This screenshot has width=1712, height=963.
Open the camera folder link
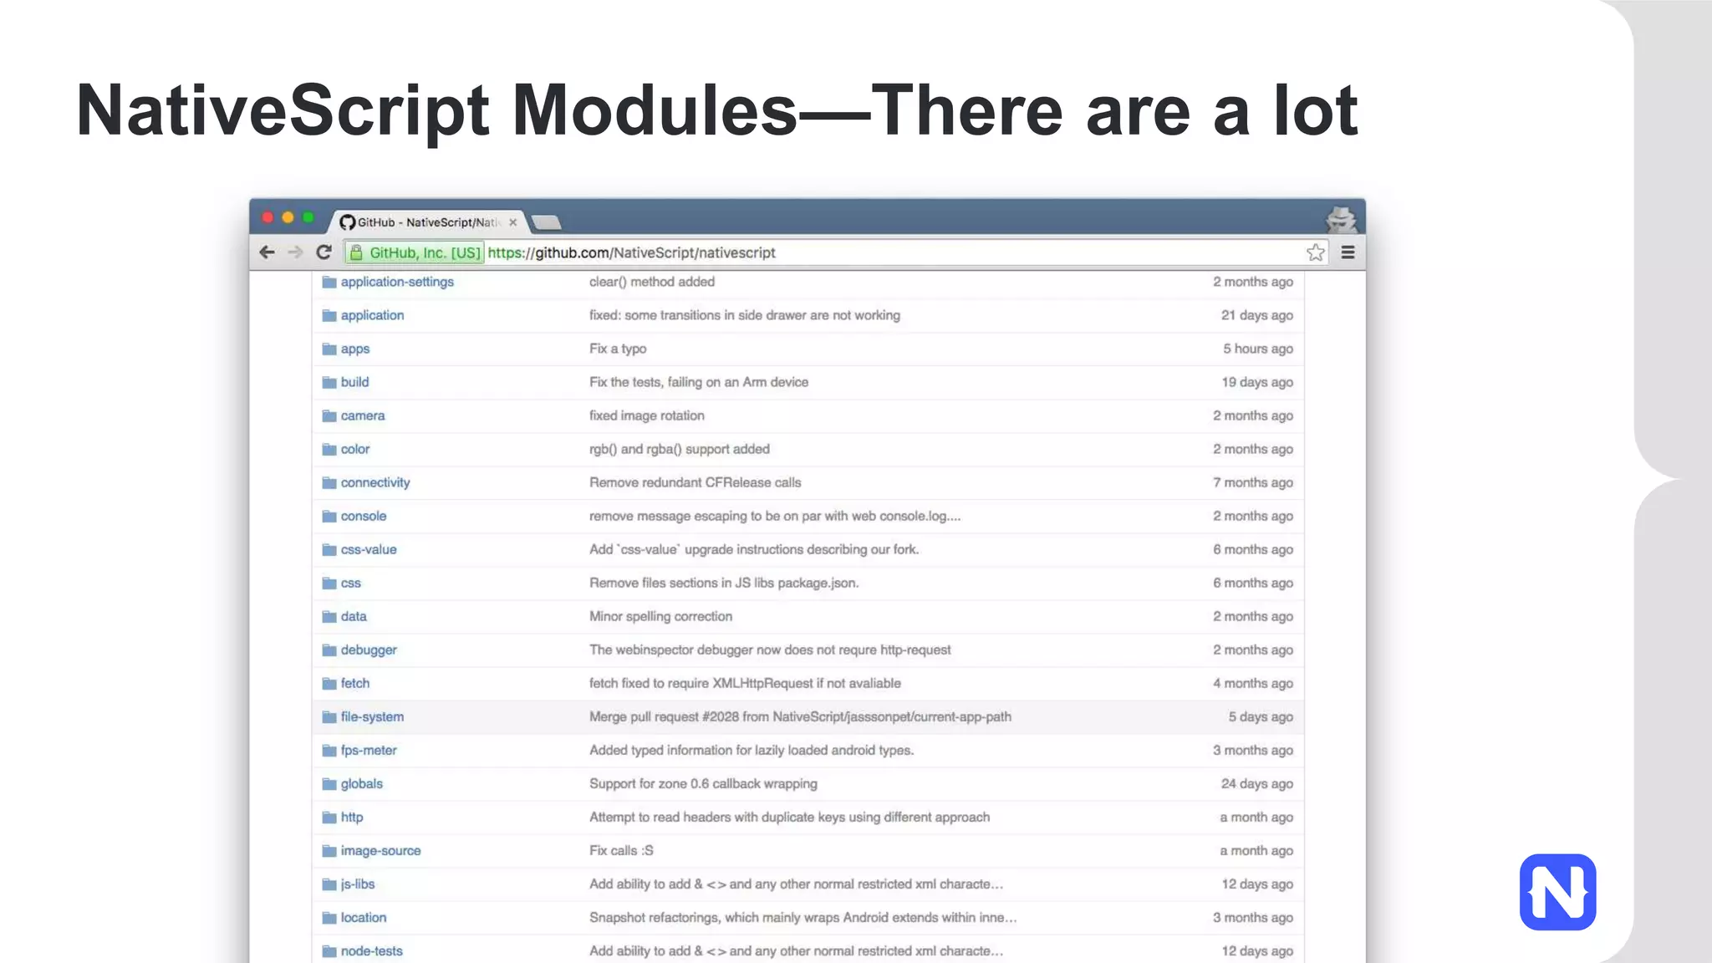tap(363, 415)
